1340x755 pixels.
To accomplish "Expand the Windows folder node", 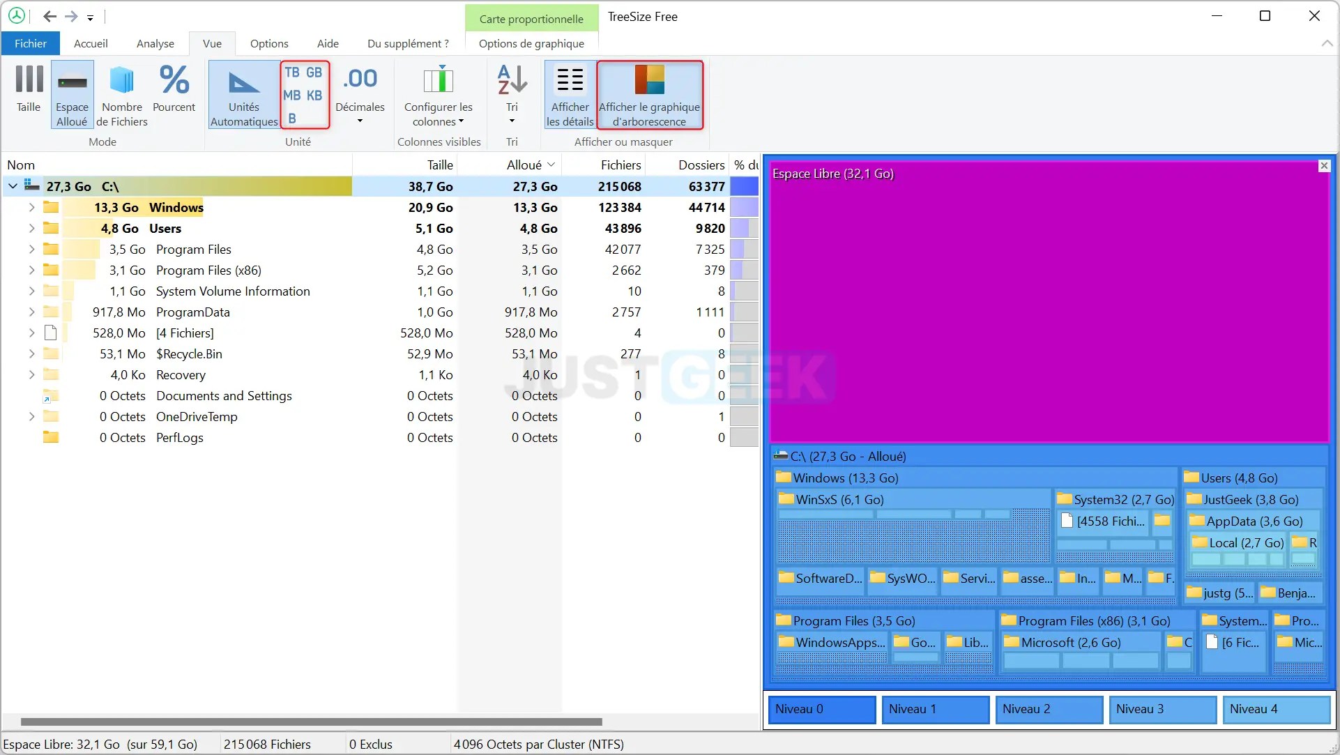I will coord(31,207).
